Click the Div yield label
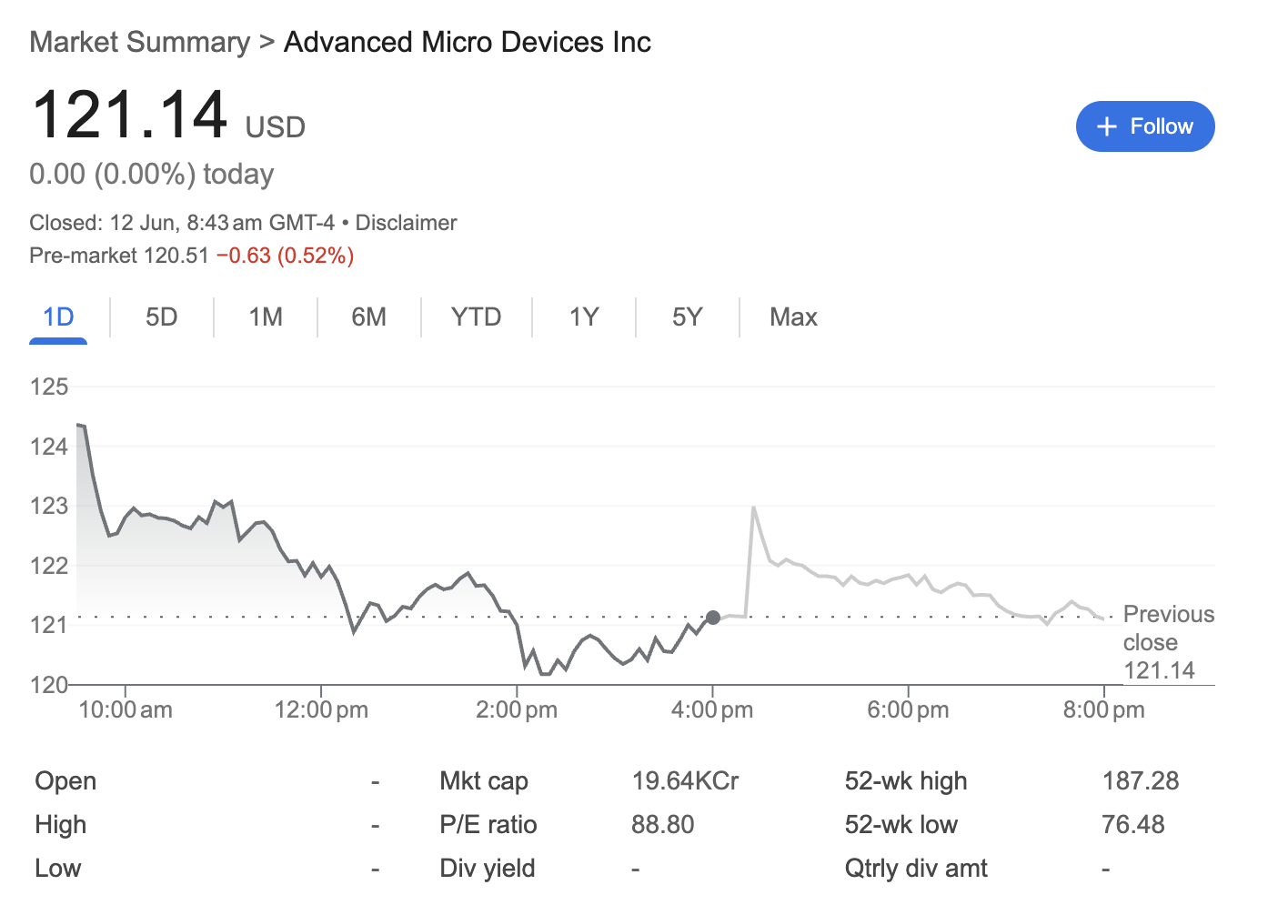 point(488,869)
